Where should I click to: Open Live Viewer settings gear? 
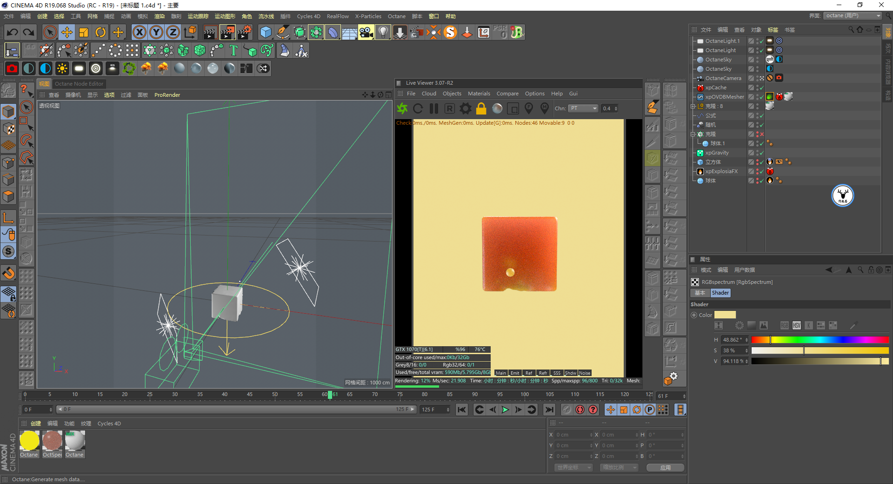point(466,108)
